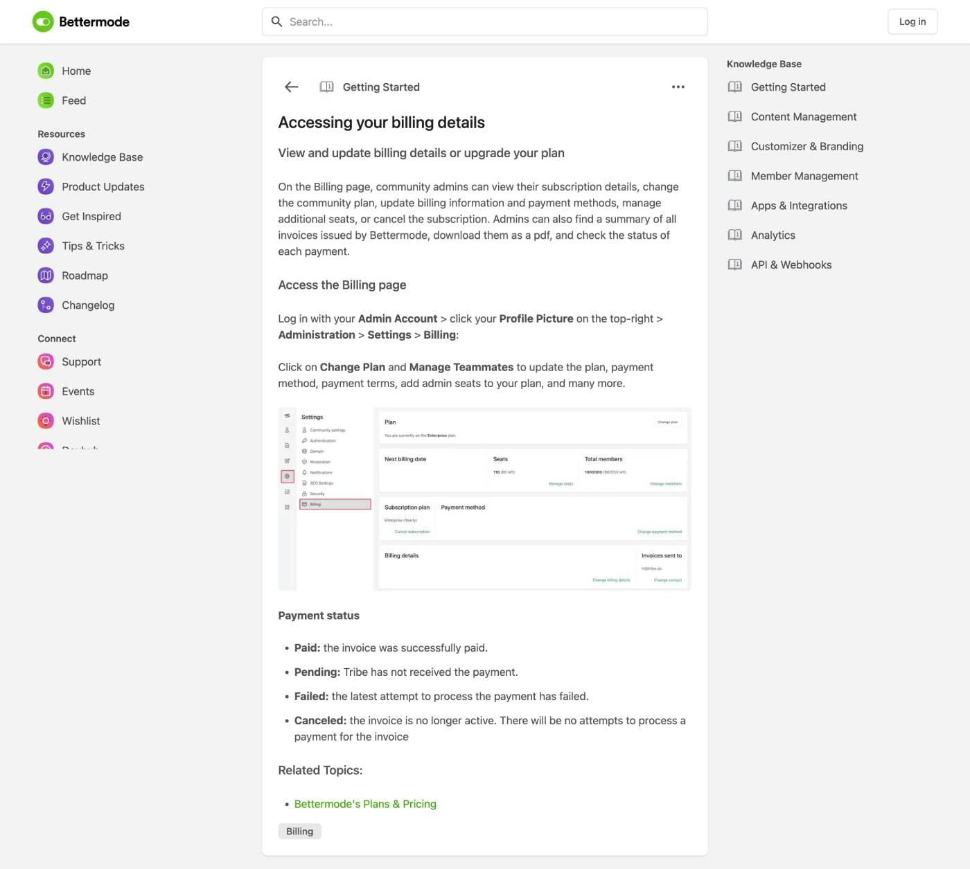Click the Product Updates lightning icon
This screenshot has height=869, width=970.
[46, 187]
